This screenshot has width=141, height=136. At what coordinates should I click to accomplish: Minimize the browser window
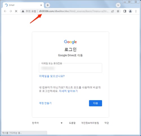(125, 2)
